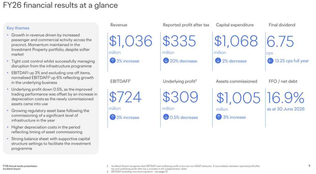Click the $1,005 assets commissioned figure

coord(239,98)
